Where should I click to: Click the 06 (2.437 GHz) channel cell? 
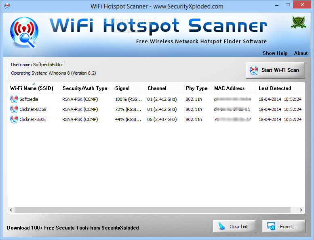click(x=162, y=119)
